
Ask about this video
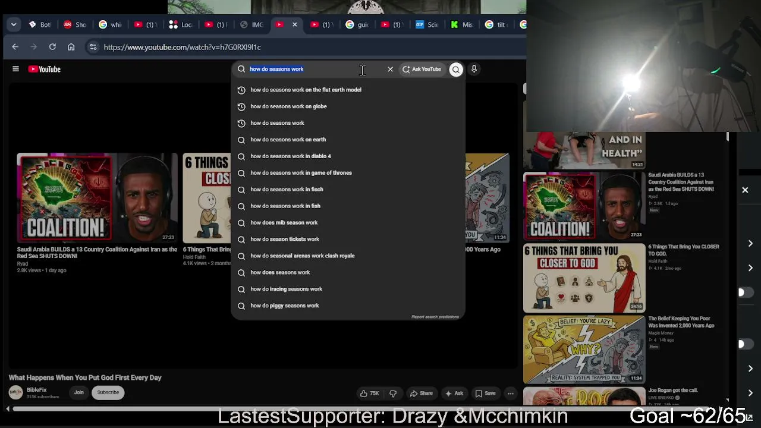point(454,393)
